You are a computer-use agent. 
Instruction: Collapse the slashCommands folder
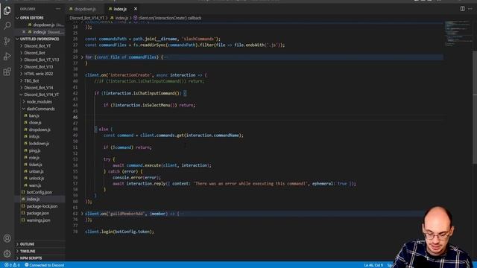(x=40, y=109)
